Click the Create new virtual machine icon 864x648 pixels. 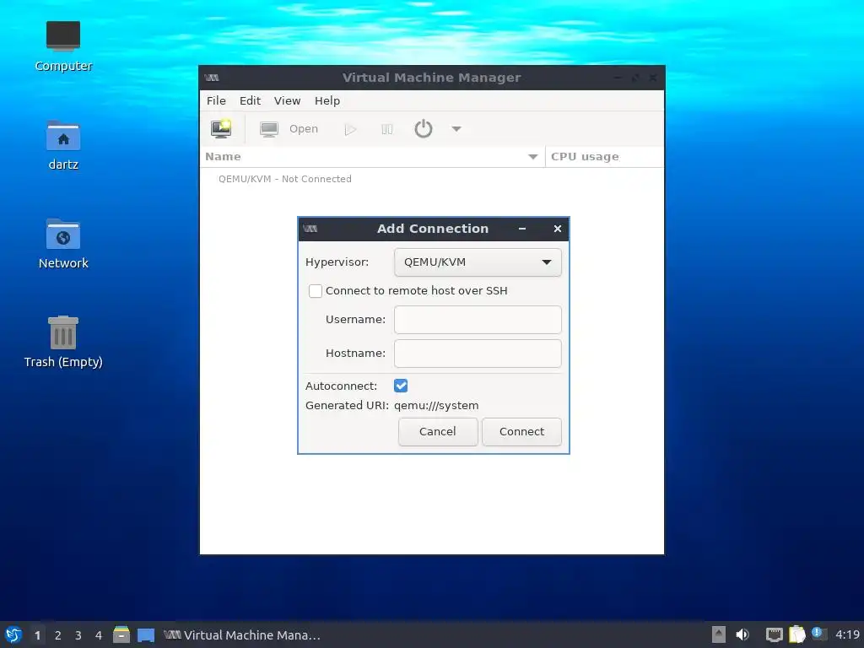221,128
